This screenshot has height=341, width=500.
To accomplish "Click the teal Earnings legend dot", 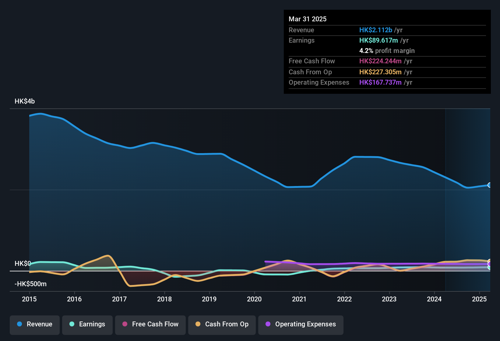I will [72, 324].
